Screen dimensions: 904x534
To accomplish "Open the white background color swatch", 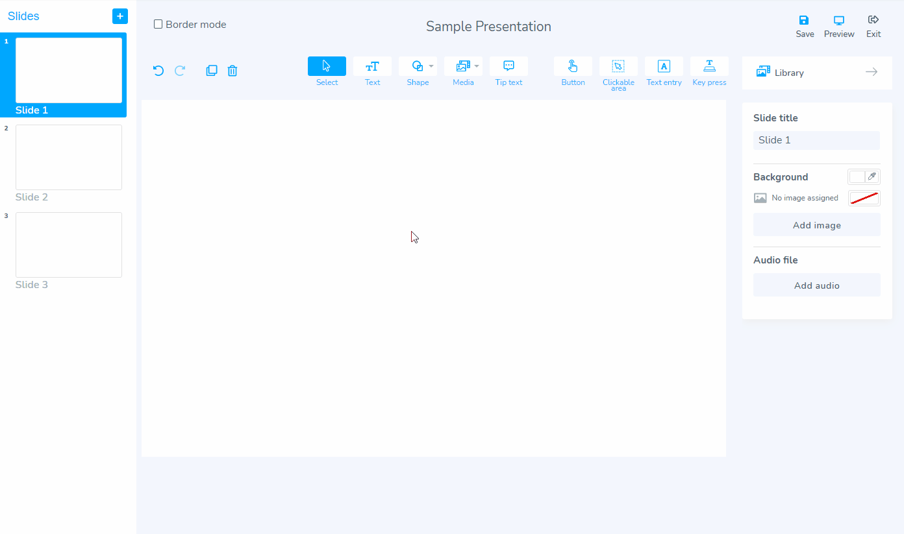I will click(x=857, y=176).
